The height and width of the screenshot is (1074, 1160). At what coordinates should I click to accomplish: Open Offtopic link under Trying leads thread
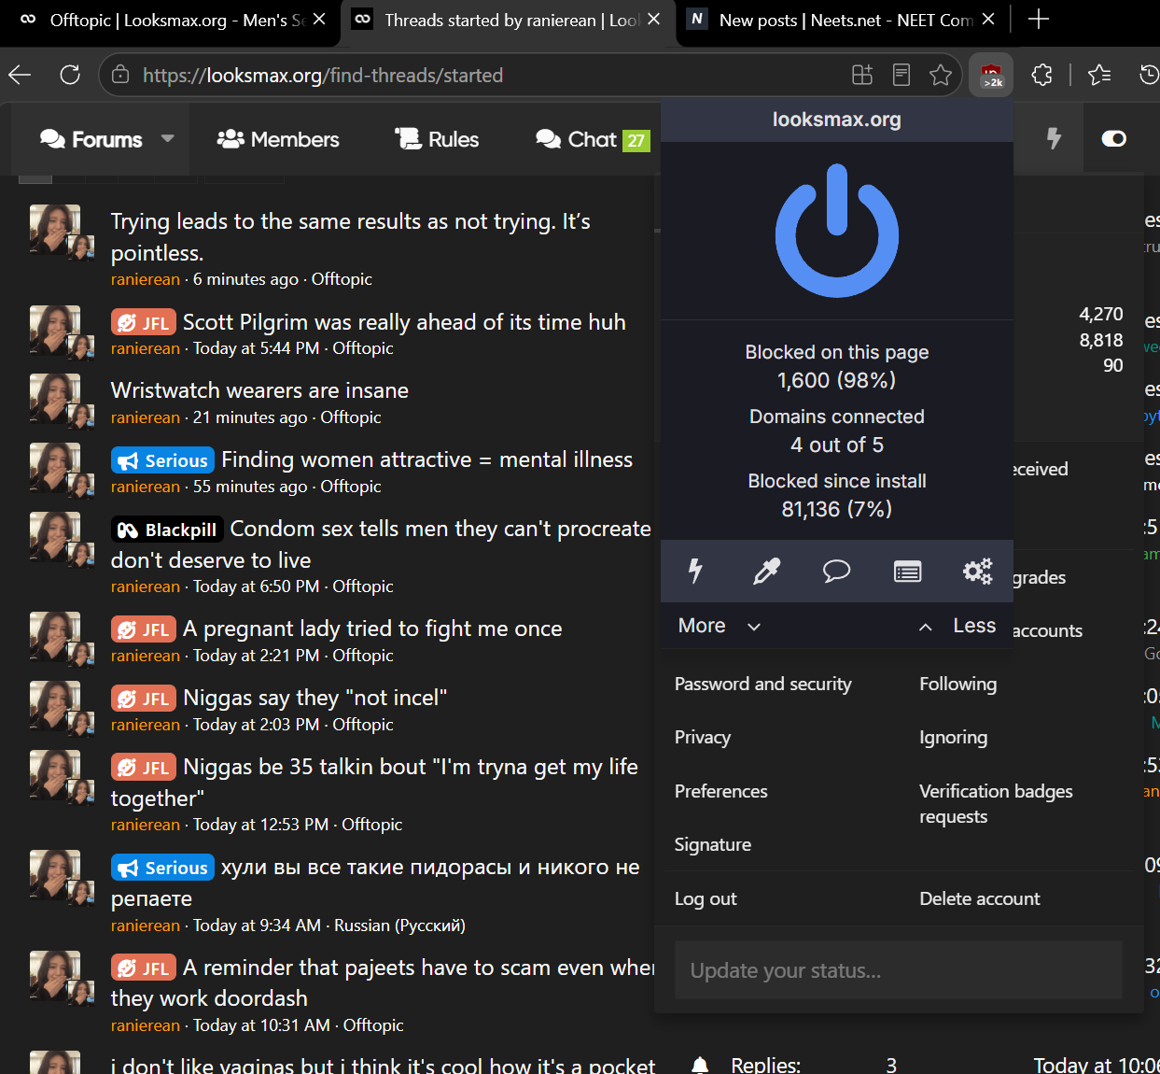[342, 279]
